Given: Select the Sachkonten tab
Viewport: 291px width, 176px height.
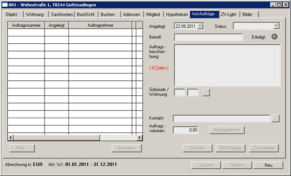Looking at the screenshot, I should (x=62, y=14).
